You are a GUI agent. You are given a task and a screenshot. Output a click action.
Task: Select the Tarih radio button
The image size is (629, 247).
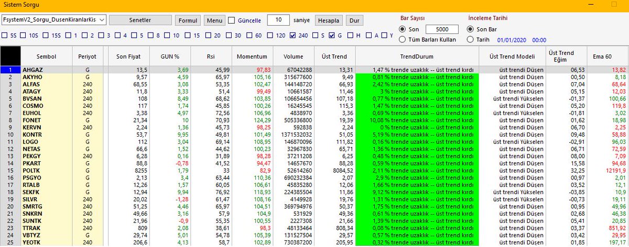(x=470, y=39)
